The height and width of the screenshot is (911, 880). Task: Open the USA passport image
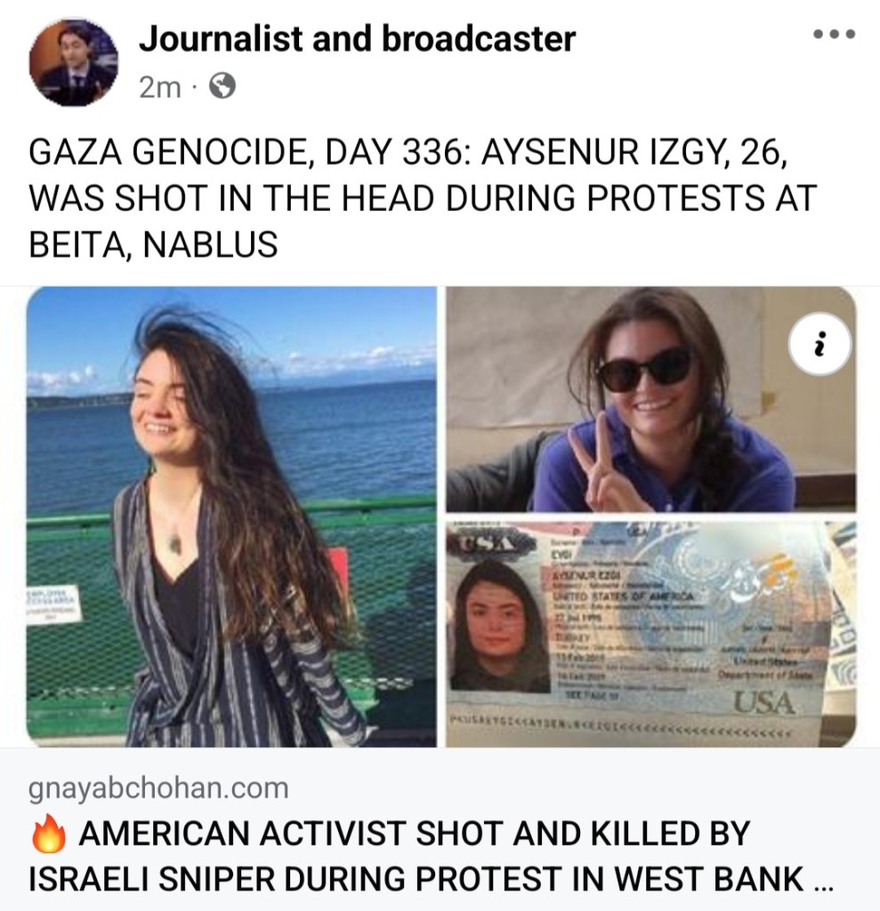650,634
